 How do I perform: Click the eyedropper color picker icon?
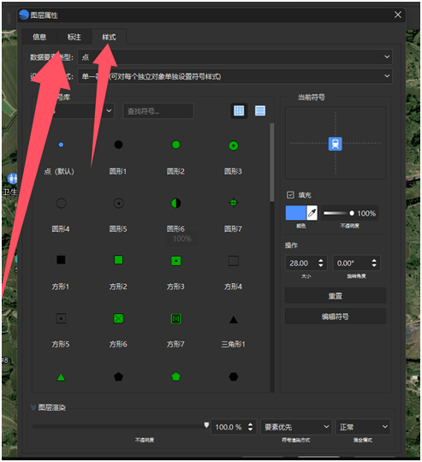pyautogui.click(x=312, y=213)
